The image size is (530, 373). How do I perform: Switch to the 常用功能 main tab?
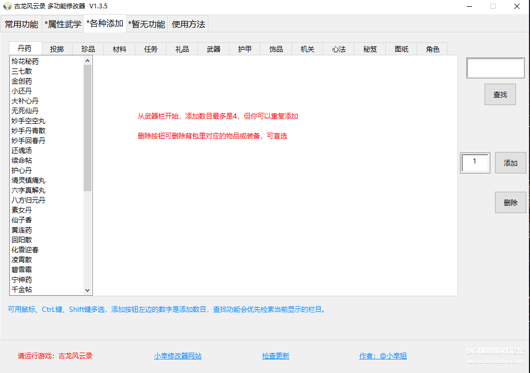tap(21, 24)
